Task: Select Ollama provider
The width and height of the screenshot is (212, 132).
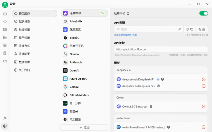Action: click(84, 54)
